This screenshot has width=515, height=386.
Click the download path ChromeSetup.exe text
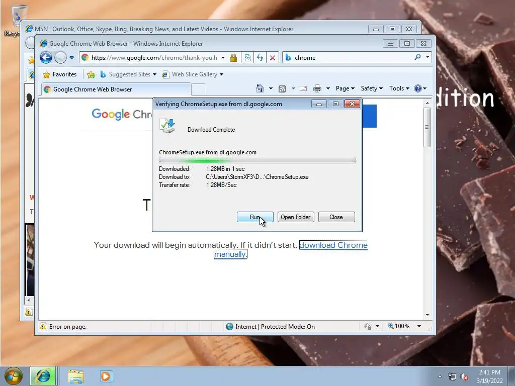(257, 177)
